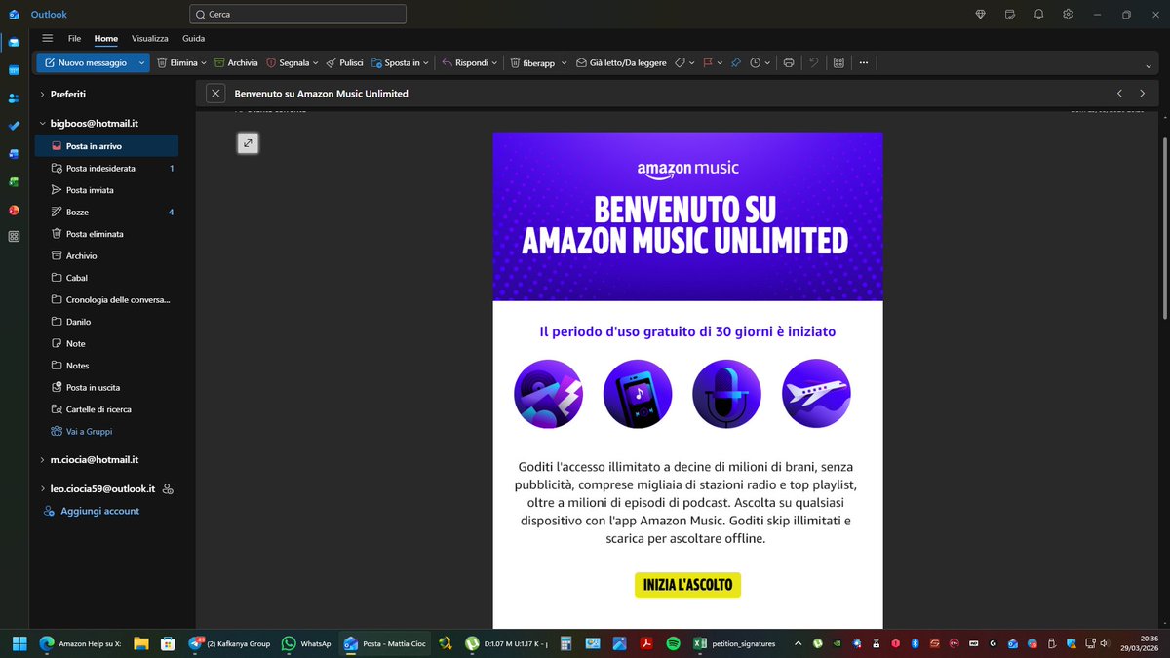This screenshot has height=658, width=1170.
Task: Toggle the hamburger navigation pane button
Action: (x=47, y=38)
